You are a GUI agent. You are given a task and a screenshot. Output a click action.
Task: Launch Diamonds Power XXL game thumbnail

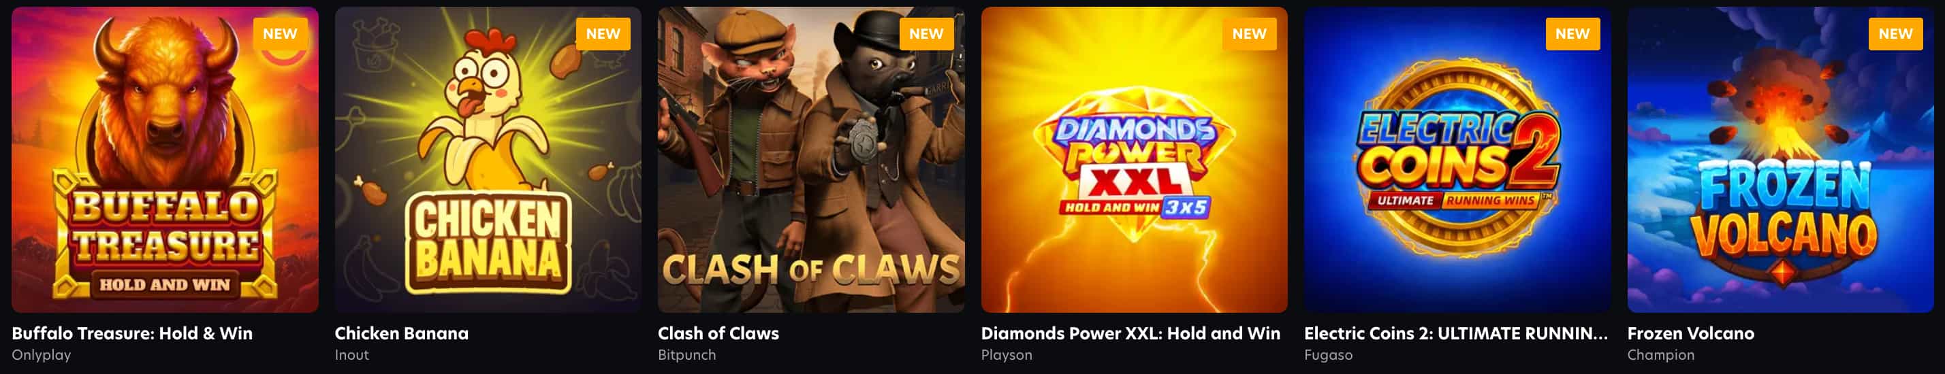(x=1134, y=160)
